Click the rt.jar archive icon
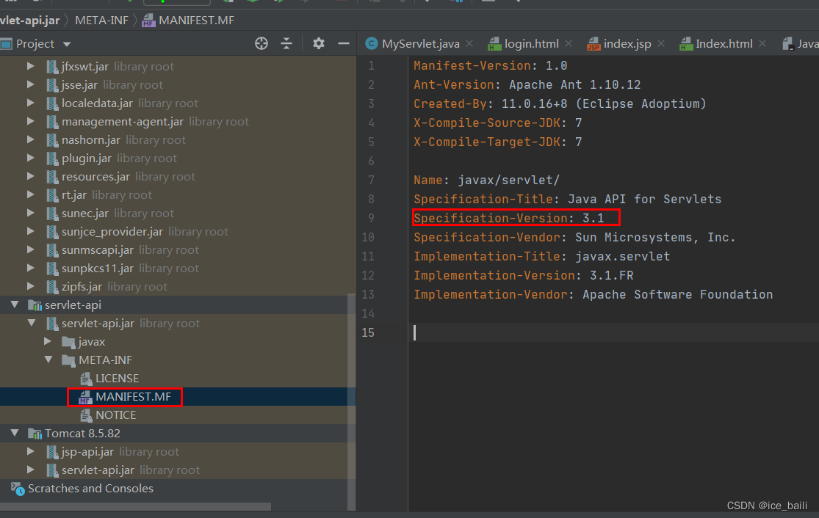This screenshot has height=518, width=819. 51,195
